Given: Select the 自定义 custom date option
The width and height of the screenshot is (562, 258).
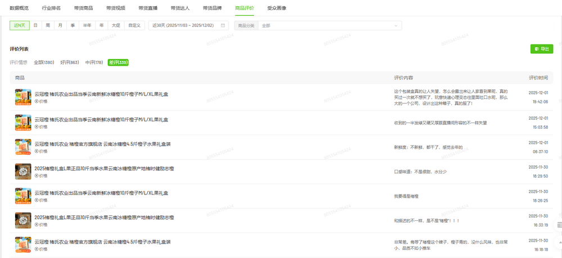Looking at the screenshot, I should pyautogui.click(x=134, y=25).
